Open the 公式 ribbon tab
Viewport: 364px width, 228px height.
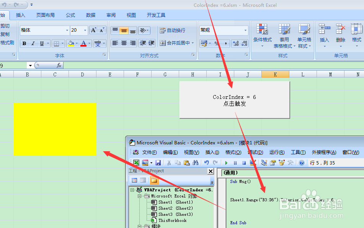pyautogui.click(x=70, y=15)
